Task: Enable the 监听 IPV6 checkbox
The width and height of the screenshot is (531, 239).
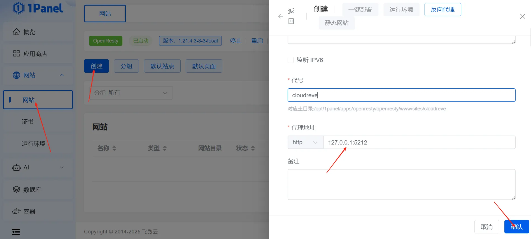Action: (290, 60)
